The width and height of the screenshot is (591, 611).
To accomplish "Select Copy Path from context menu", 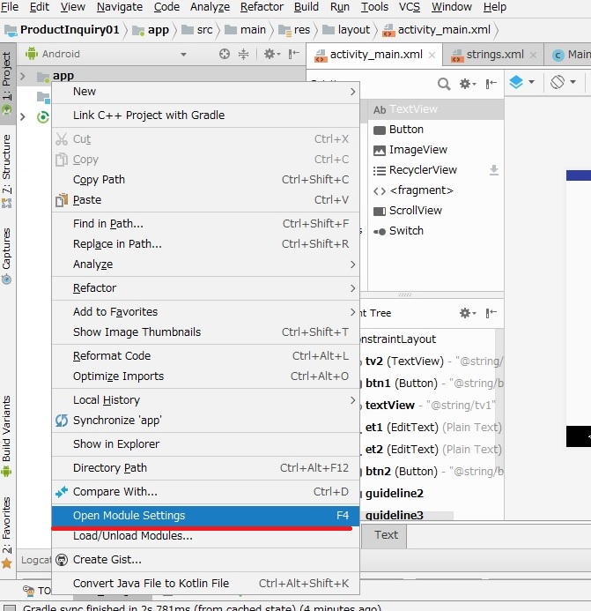I will tap(205, 180).
